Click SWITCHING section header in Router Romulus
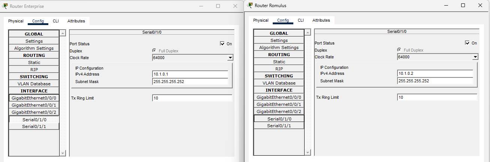 click(x=279, y=76)
